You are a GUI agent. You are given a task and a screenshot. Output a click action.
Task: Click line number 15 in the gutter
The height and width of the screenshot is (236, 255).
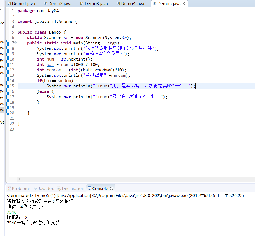12,86
